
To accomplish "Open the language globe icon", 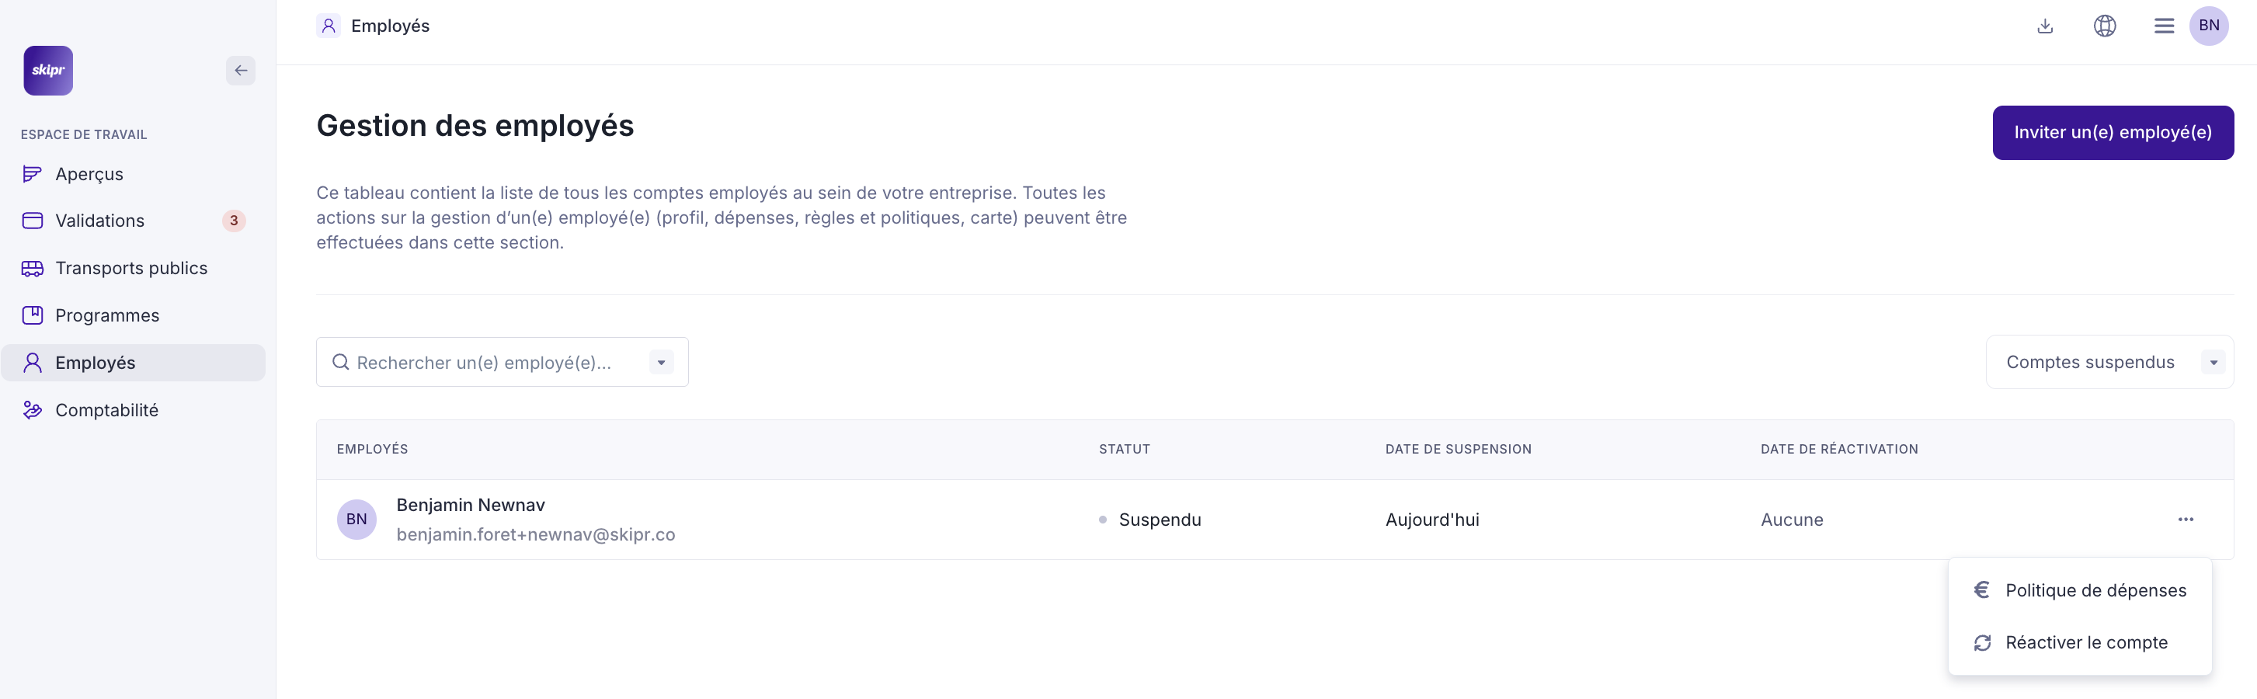I will pyautogui.click(x=2104, y=26).
